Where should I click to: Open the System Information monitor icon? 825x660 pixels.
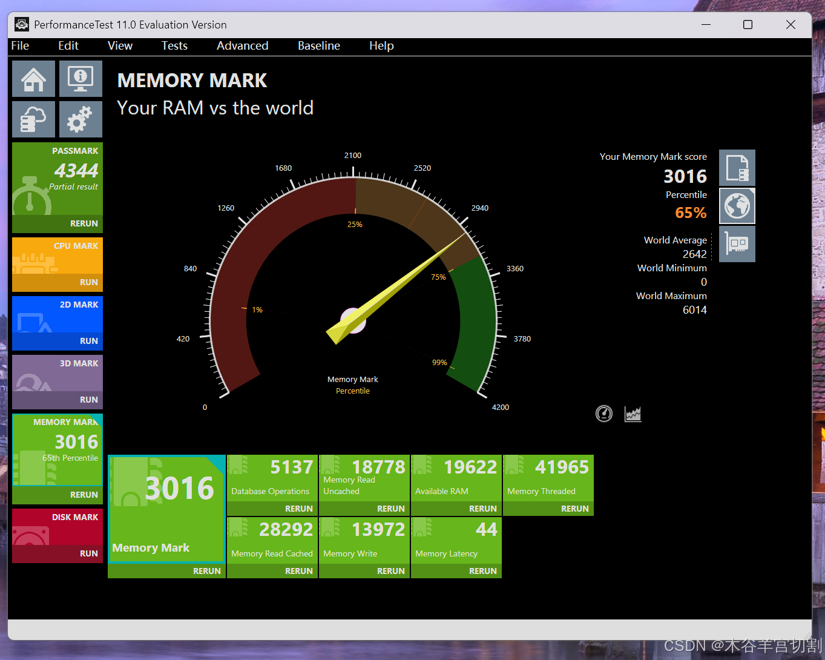pyautogui.click(x=81, y=79)
